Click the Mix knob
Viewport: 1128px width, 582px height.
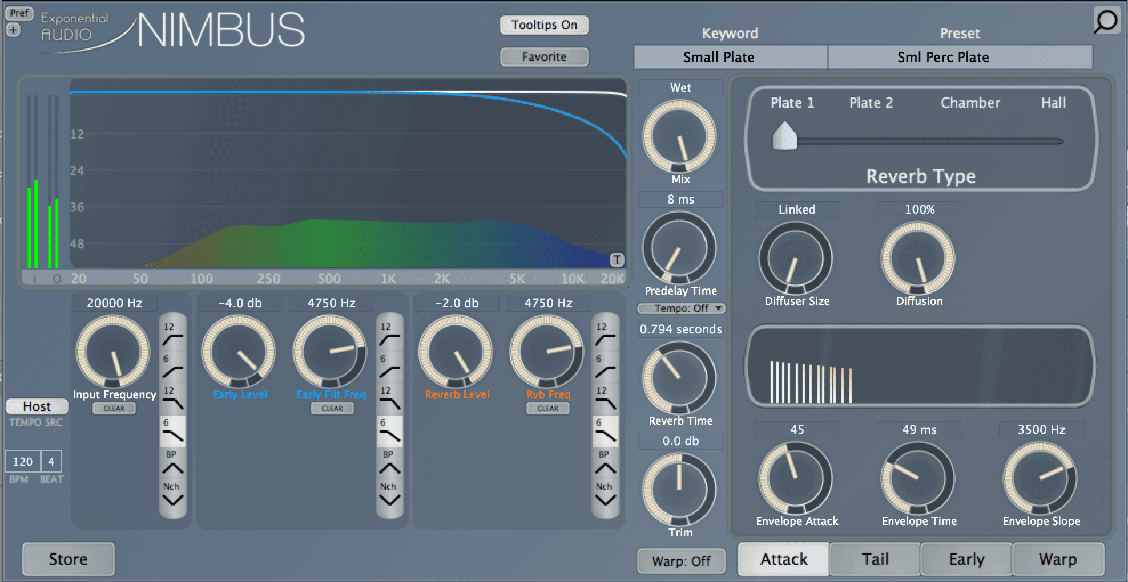point(679,136)
